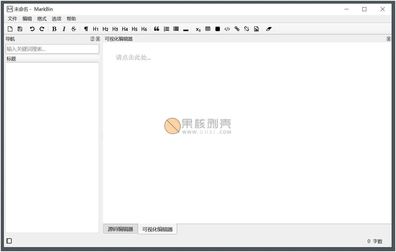Apply Heading 6 style

point(144,29)
